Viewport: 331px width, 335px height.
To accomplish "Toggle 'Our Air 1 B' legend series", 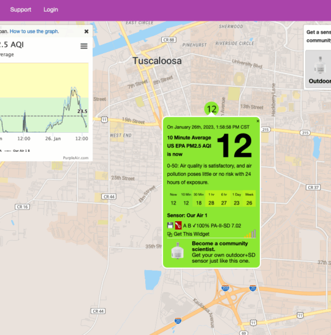I will pyautogui.click(x=17, y=151).
